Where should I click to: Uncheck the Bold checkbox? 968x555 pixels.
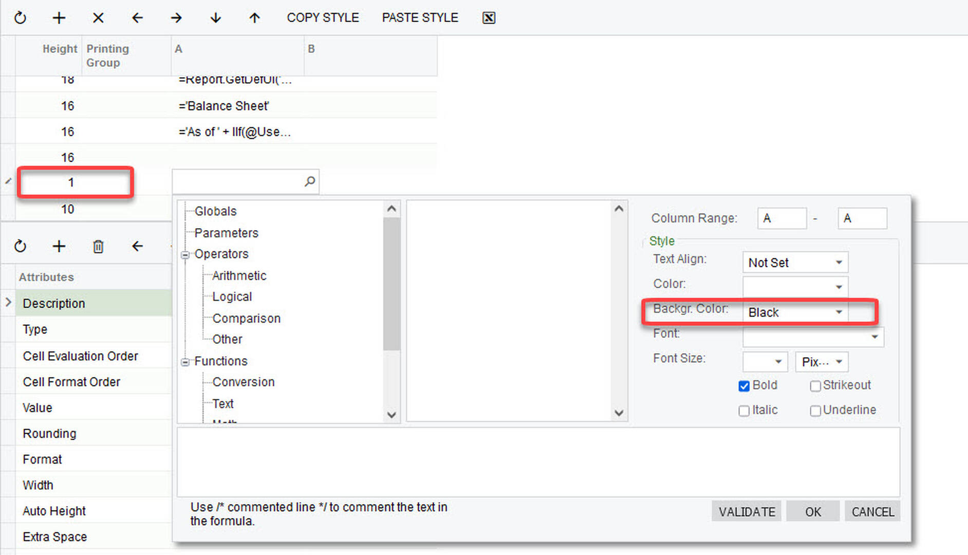click(x=744, y=386)
